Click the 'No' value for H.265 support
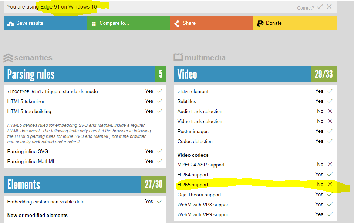 [320, 184]
